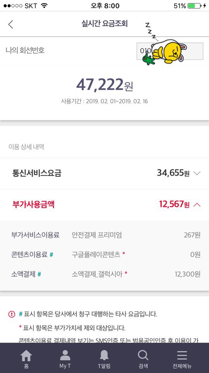Select the 부가사용금액 red heading
This screenshot has width=209, height=373.
point(33,205)
